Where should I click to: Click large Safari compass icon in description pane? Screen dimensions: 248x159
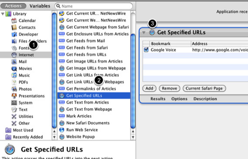(10, 149)
